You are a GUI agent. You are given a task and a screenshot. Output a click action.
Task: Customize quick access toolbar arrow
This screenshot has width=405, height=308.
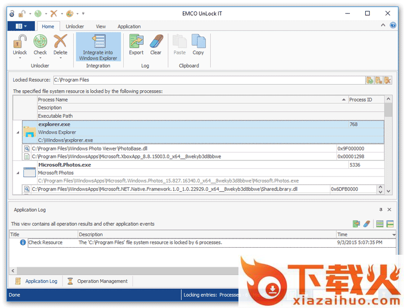[x=83, y=14]
